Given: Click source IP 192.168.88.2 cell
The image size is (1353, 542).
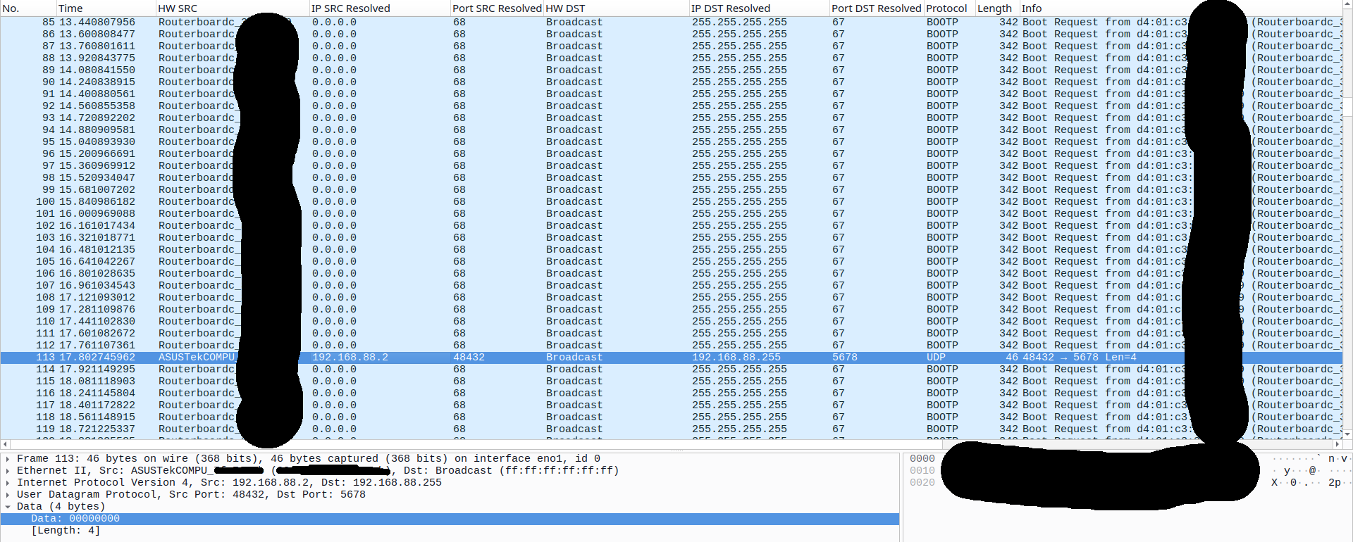Looking at the screenshot, I should [350, 358].
